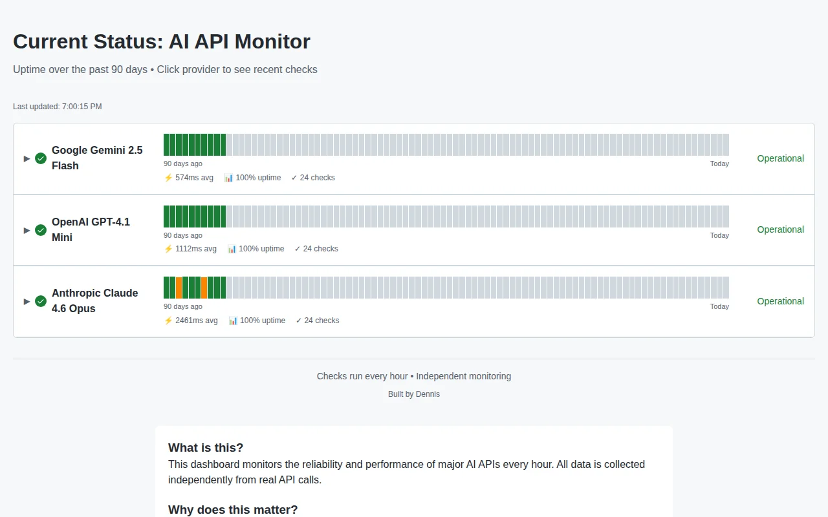This screenshot has height=517, width=828.
Task: Click the Today label under Anthropic chart
Action: click(x=719, y=306)
